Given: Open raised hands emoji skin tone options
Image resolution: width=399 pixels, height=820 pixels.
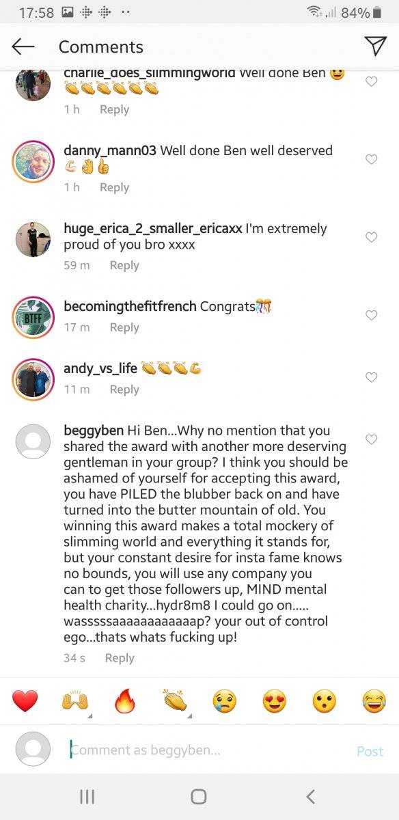Looking at the screenshot, I should 75,702.
